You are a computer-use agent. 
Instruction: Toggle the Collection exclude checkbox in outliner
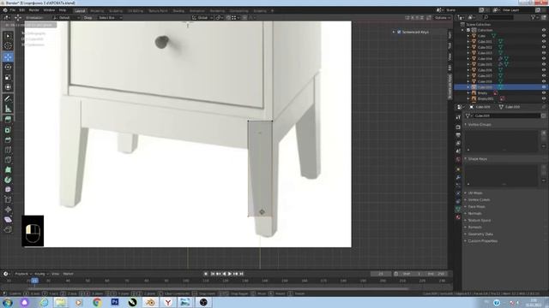click(x=468, y=30)
